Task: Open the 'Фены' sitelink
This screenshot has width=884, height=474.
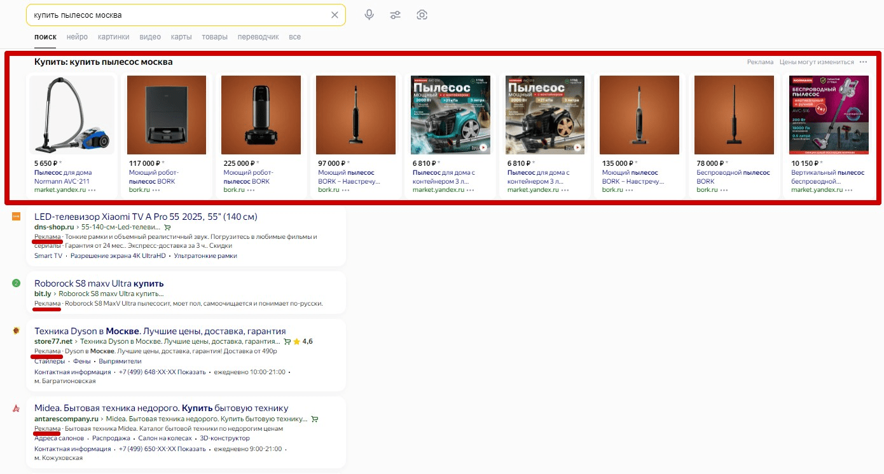Action: click(x=81, y=361)
